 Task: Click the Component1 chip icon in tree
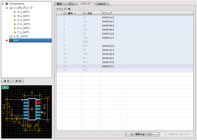coord(7,4)
